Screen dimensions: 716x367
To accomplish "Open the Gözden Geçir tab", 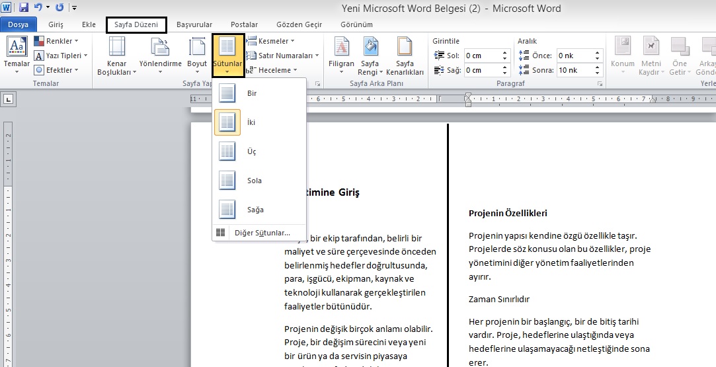I will coord(299,24).
